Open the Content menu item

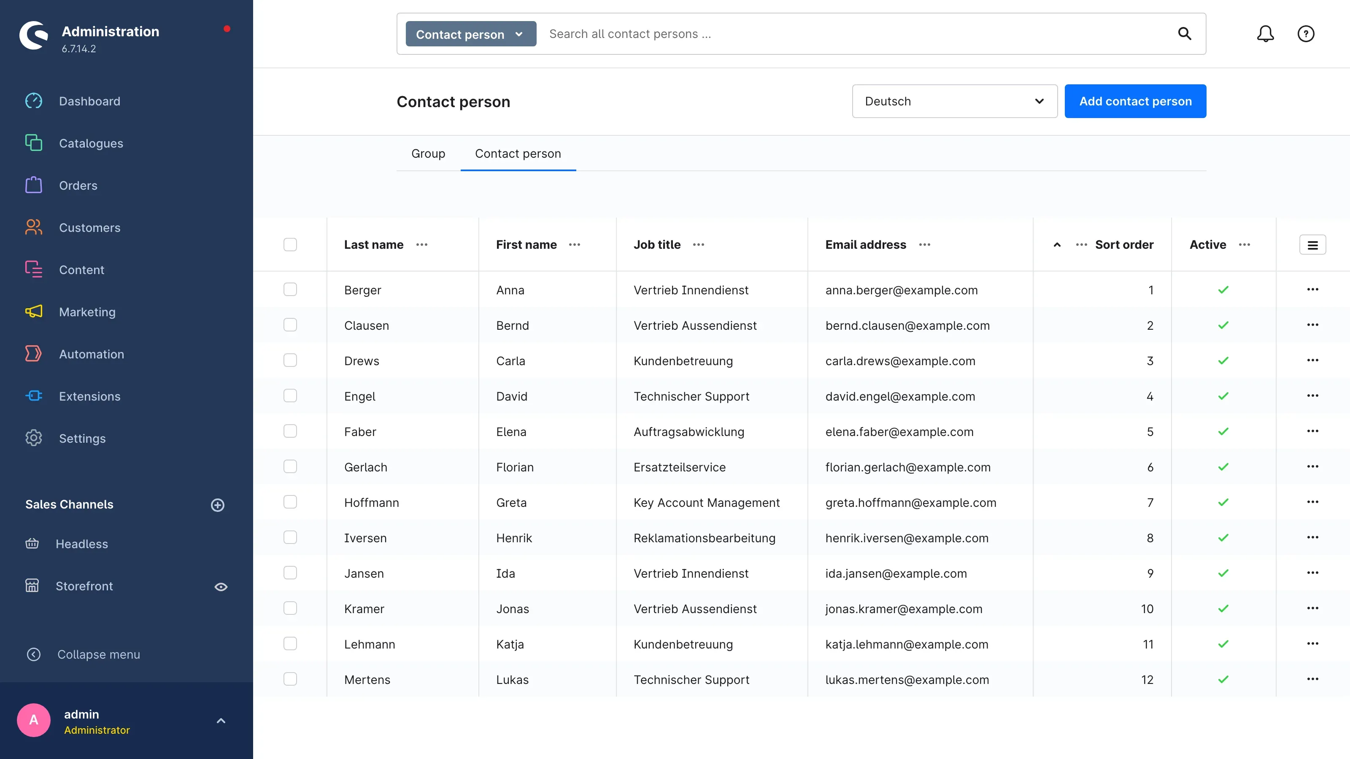[x=81, y=270]
